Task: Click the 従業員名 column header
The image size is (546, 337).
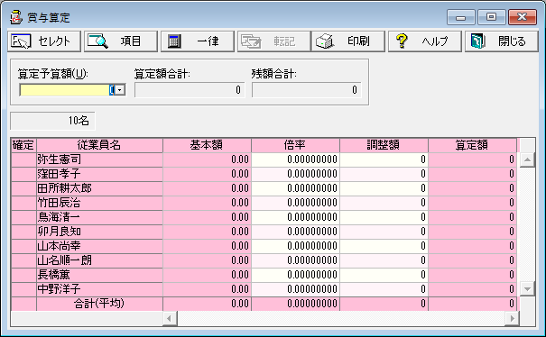Action: pos(99,145)
